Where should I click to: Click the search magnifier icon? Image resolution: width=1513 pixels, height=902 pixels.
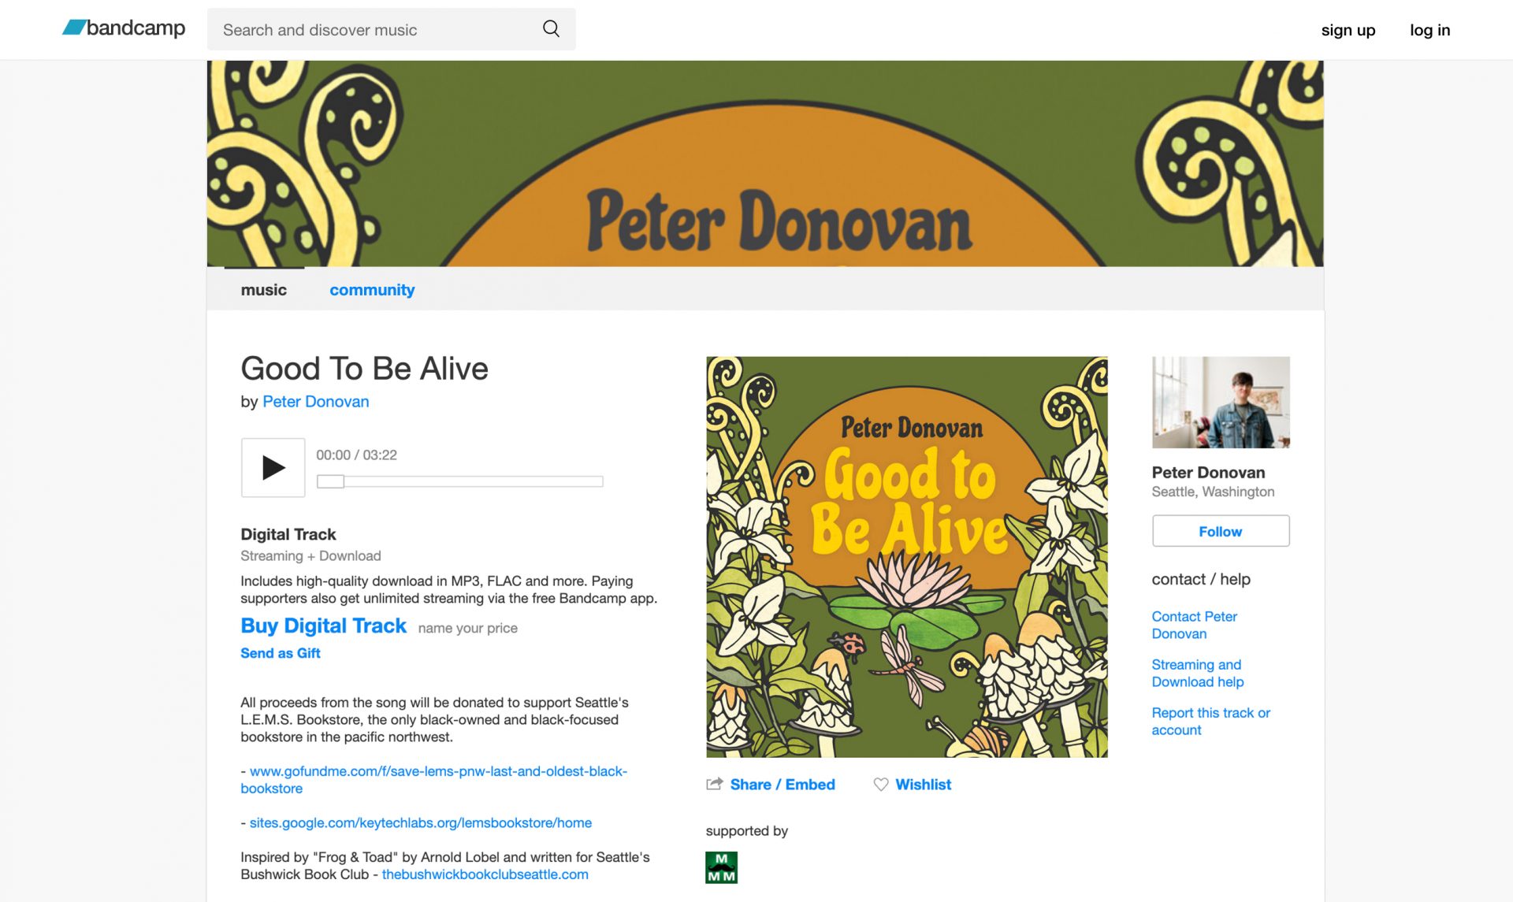(x=551, y=29)
